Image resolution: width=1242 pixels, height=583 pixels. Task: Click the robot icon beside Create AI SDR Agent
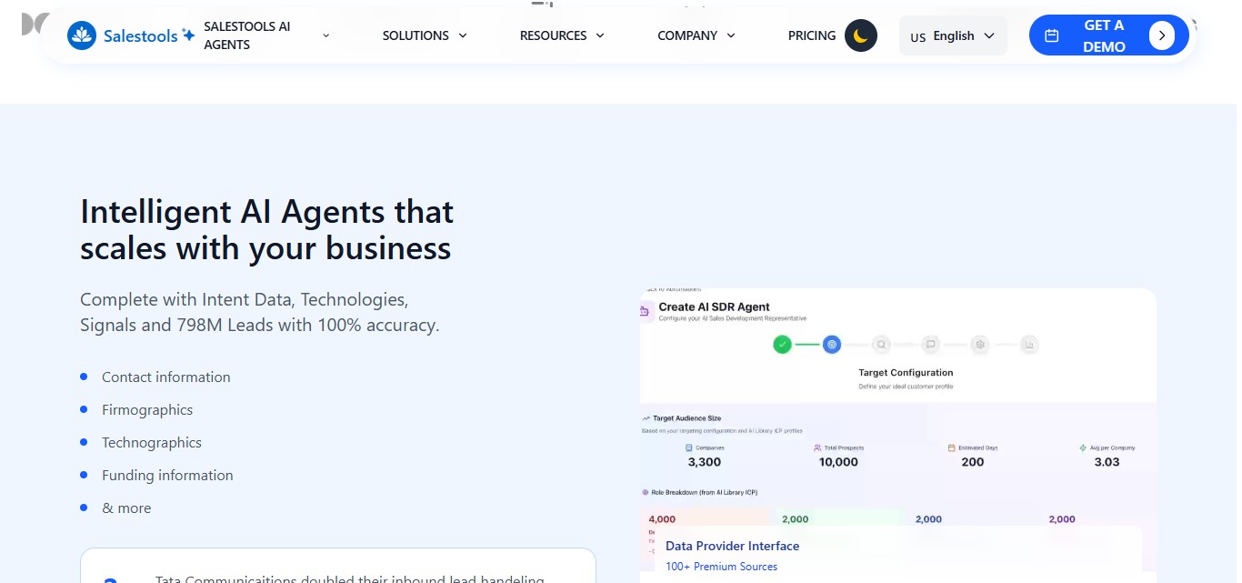point(645,311)
